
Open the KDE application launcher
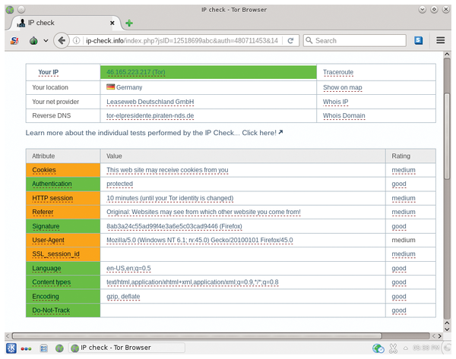11,348
